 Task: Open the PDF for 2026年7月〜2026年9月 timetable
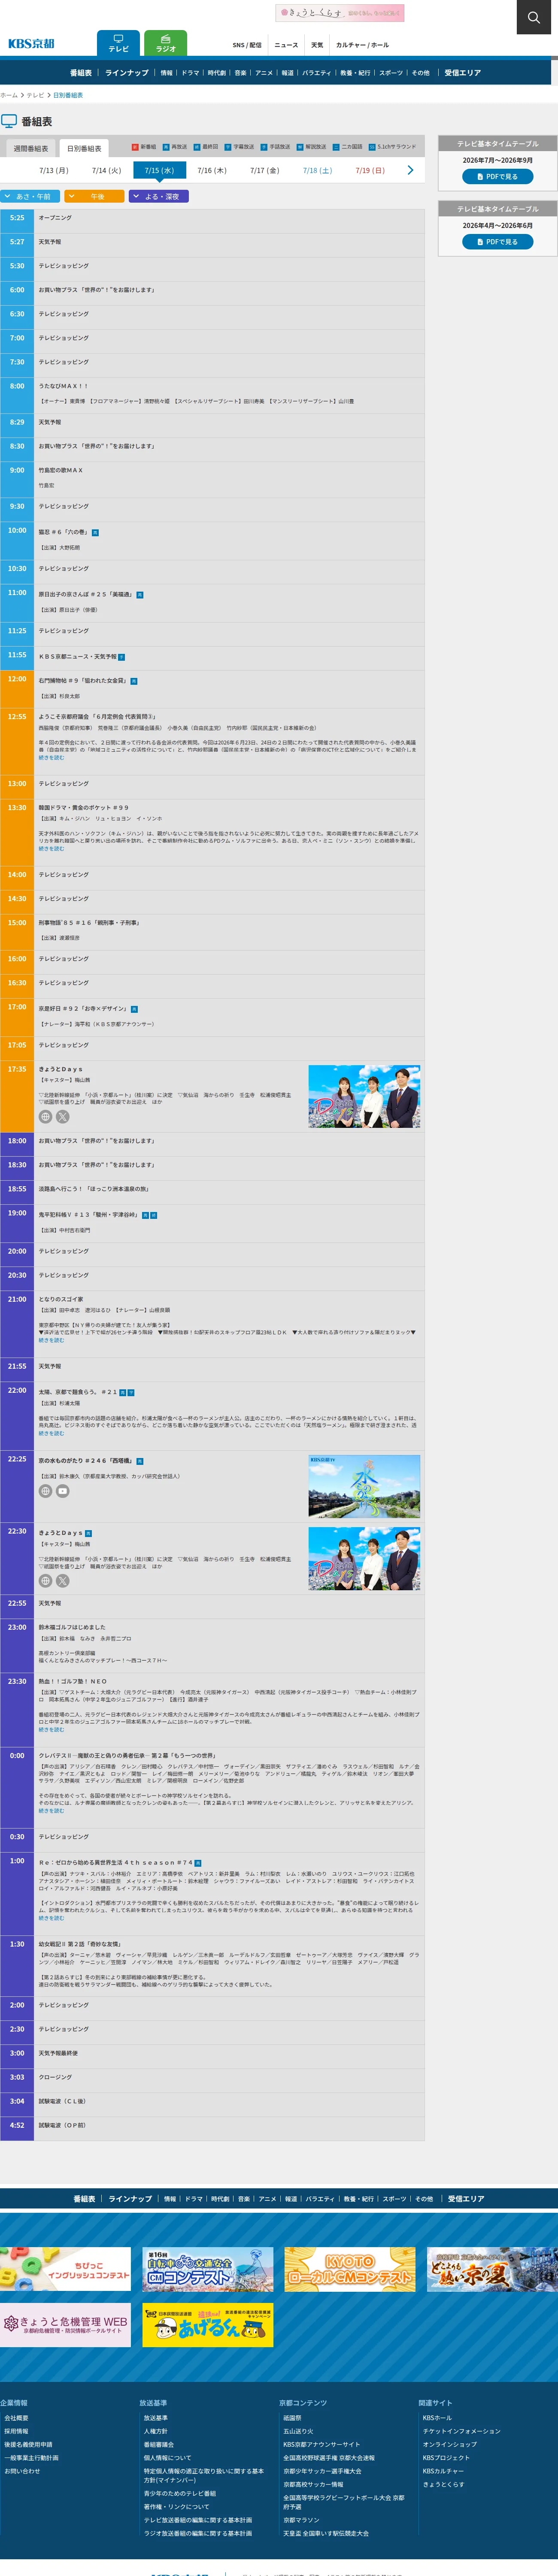497,176
